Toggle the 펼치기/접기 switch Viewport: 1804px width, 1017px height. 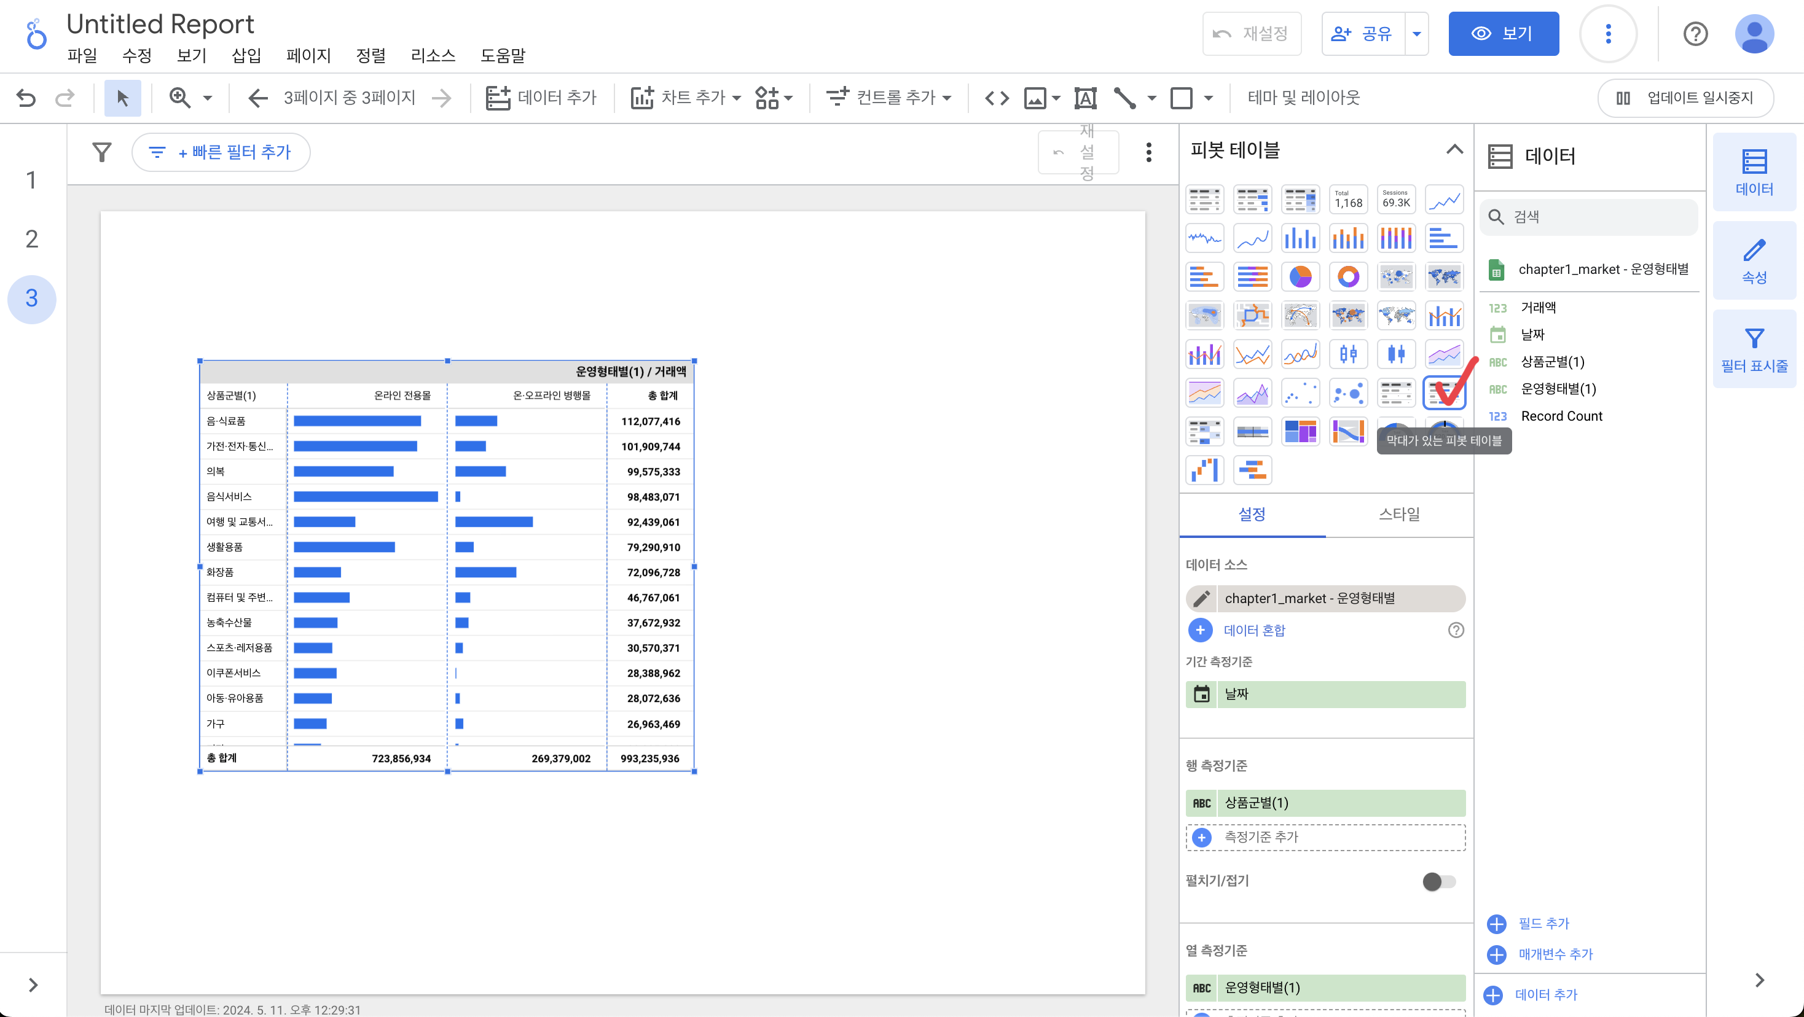click(1438, 881)
